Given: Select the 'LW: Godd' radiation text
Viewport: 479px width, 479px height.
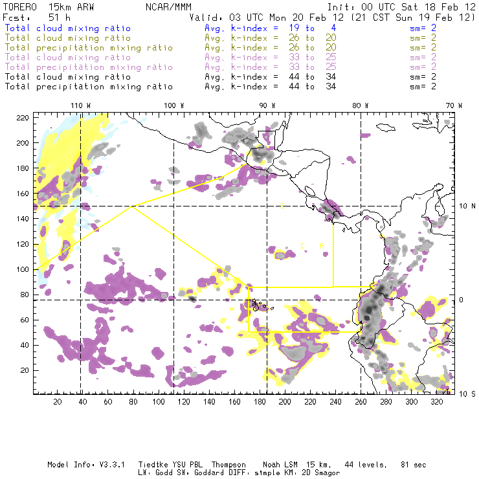Looking at the screenshot, I should [155, 473].
